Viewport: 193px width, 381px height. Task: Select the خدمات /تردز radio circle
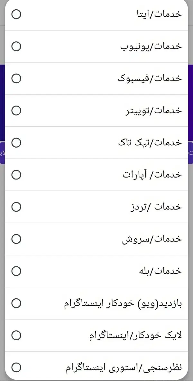point(16,207)
